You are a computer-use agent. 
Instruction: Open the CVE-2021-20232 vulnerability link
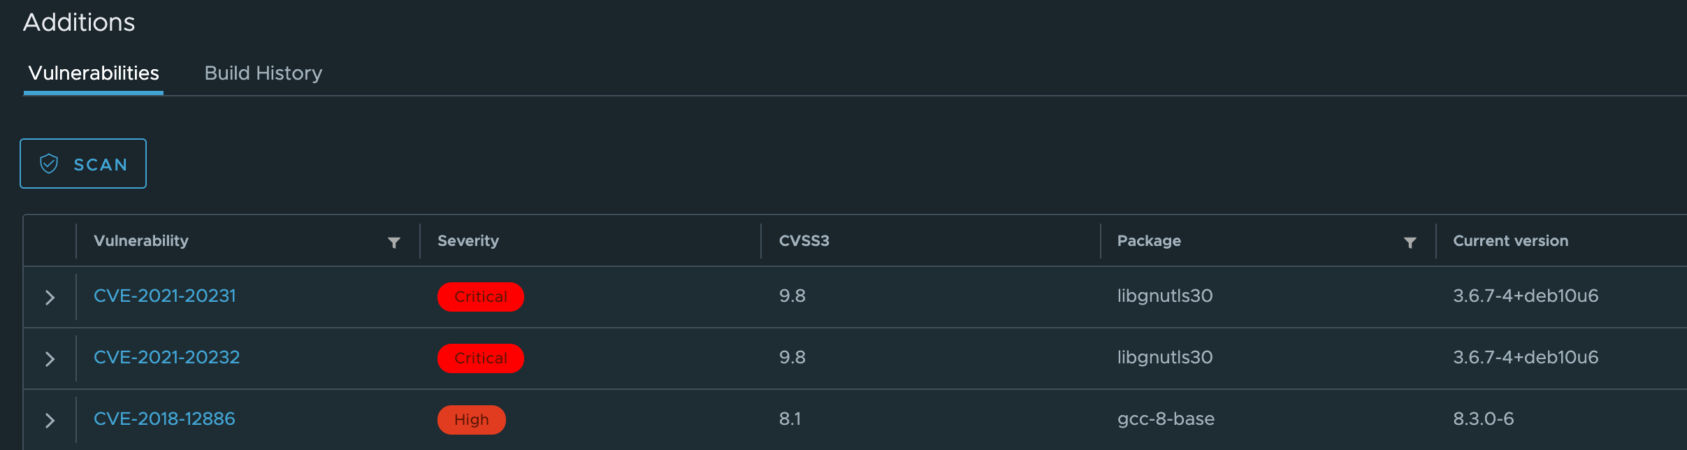[166, 357]
